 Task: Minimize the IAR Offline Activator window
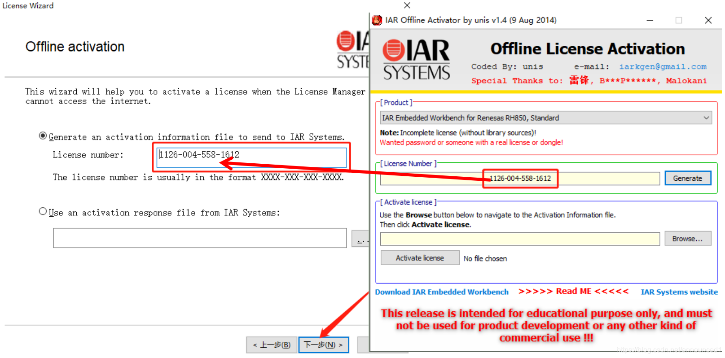[x=650, y=20]
